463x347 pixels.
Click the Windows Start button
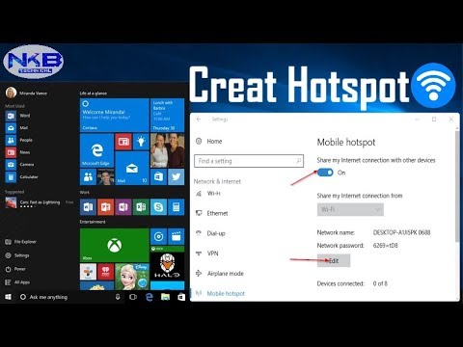8,297
